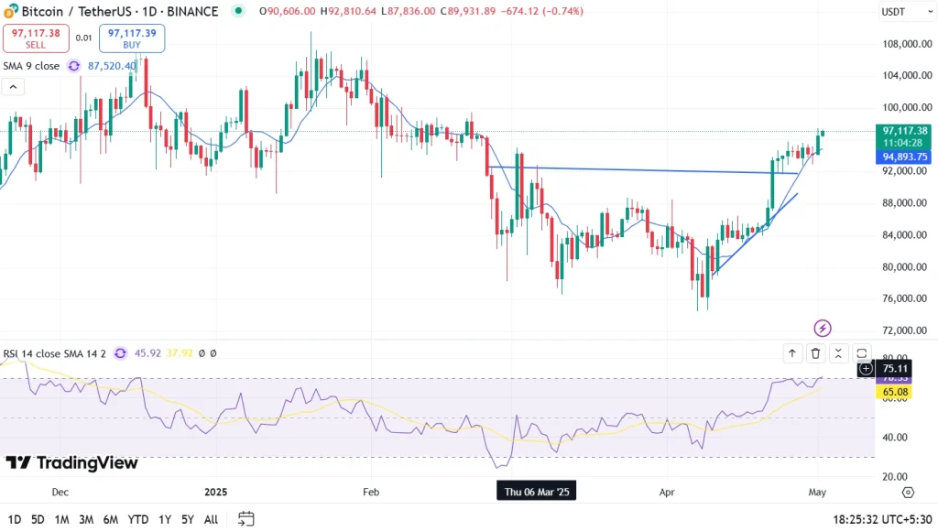Viewport: 938px width, 531px height.
Task: Move RSI pane up with the arrow icon
Action: (x=792, y=353)
